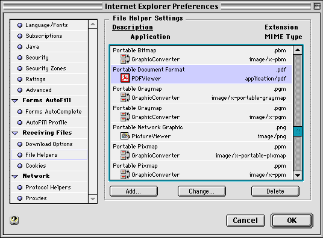
Task: Cancel the preferences dialog
Action: [x=245, y=221]
